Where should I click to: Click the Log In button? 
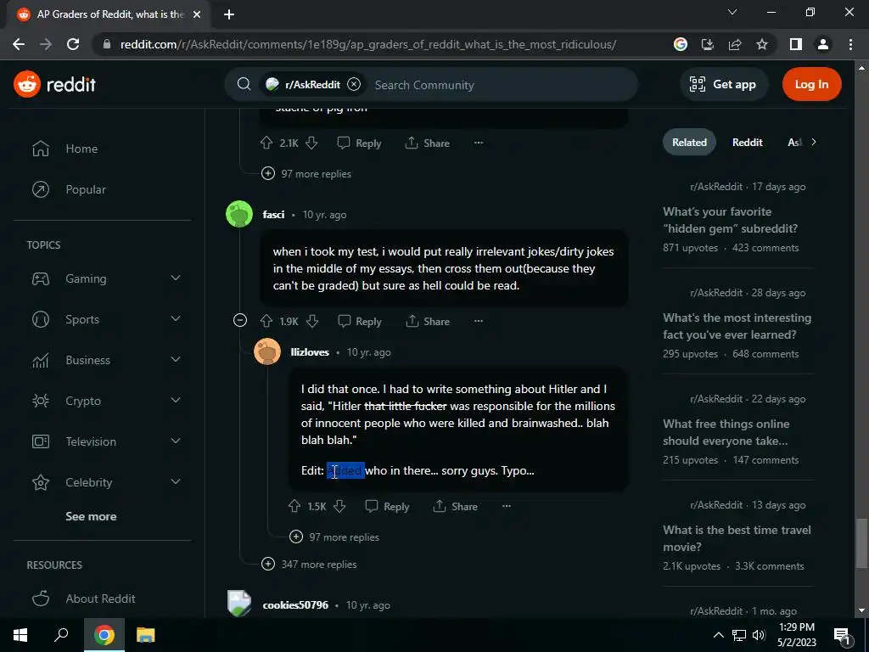(811, 84)
